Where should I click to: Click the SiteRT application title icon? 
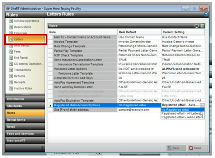pos(8,9)
